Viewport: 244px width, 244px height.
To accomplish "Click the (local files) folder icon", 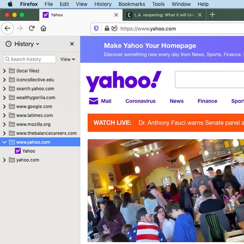I will coord(12,71).
